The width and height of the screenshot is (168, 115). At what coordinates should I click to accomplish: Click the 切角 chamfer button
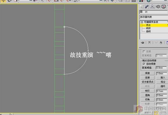tap(147, 100)
